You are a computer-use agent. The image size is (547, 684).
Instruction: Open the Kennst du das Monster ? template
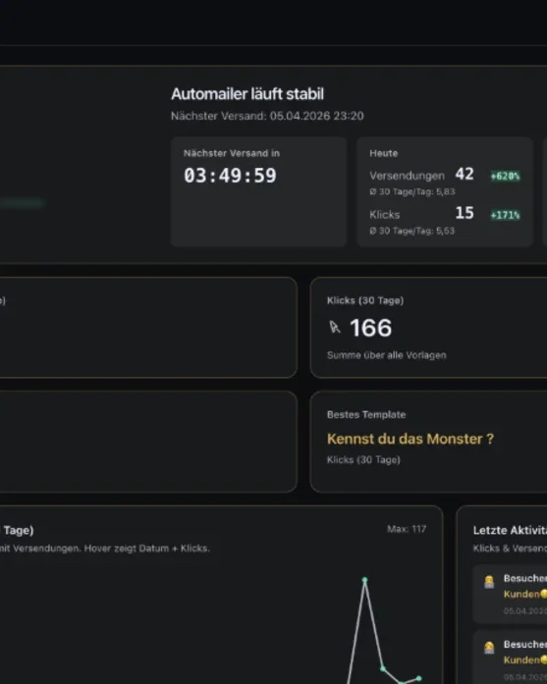pos(410,439)
